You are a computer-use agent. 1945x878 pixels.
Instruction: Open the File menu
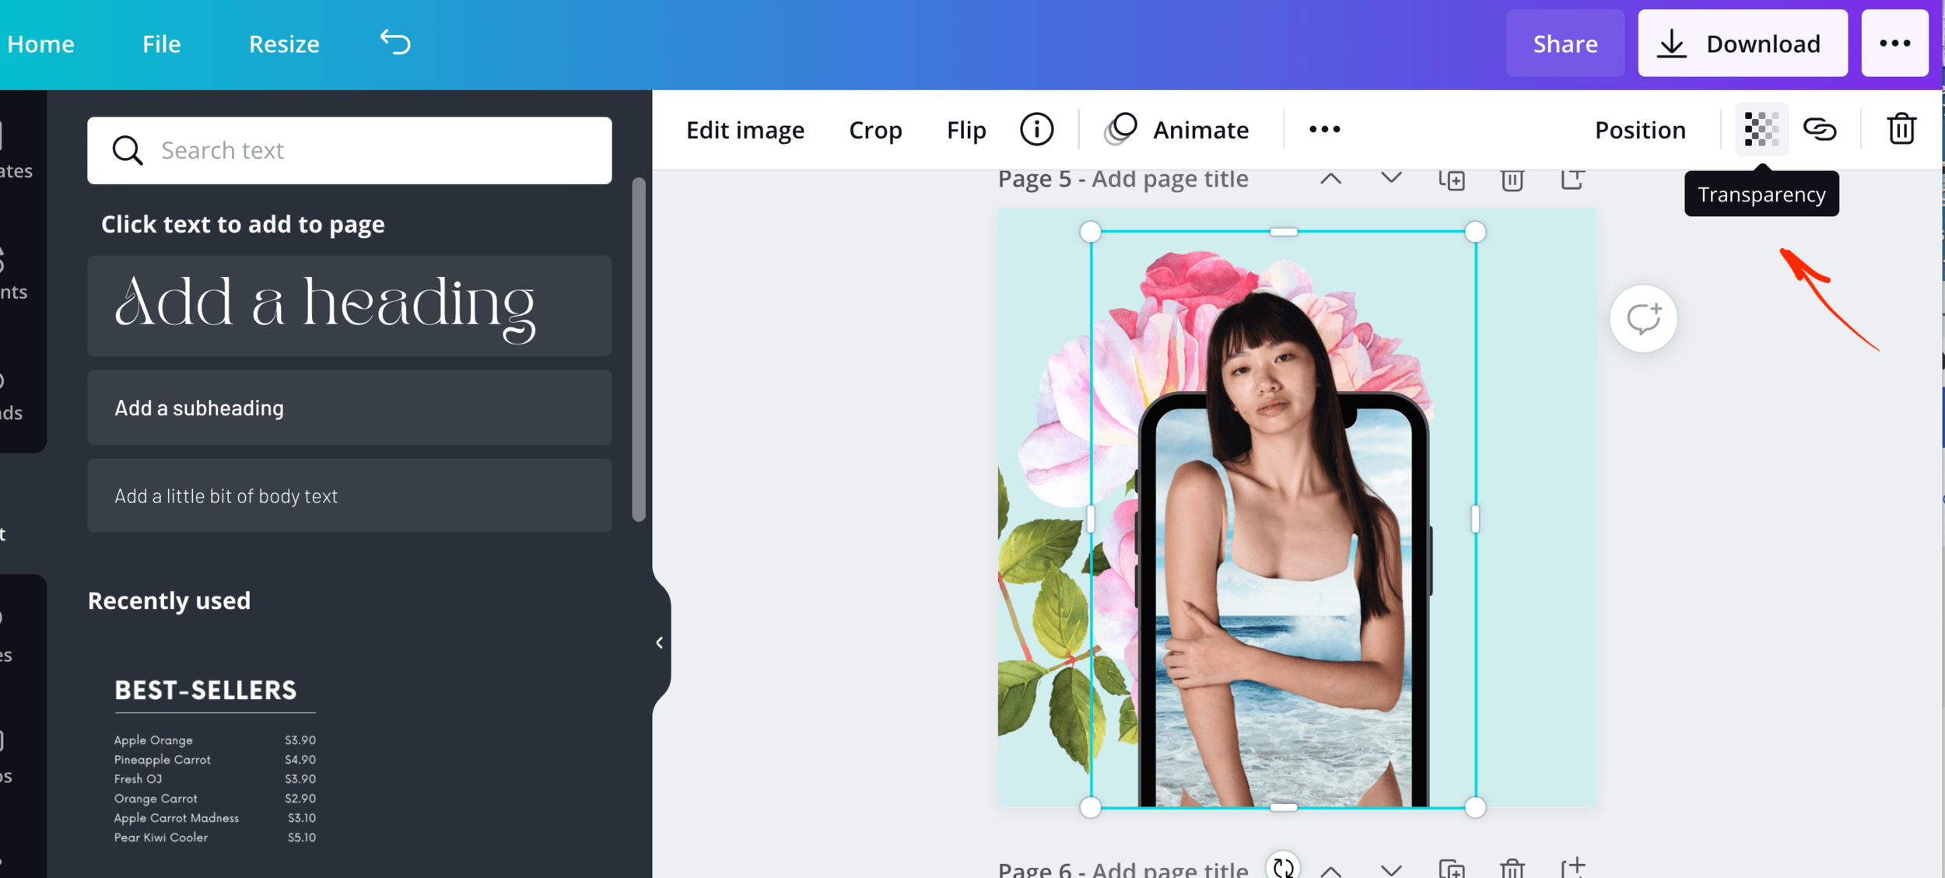[x=161, y=44]
